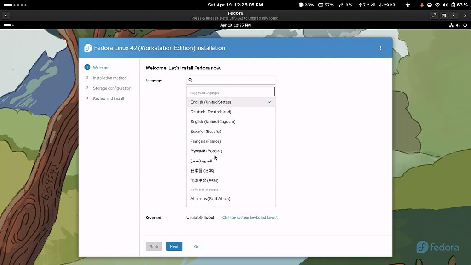The image size is (471, 265).
Task: Click the coffee cup caffeine icon in the top bar
Action: click(429, 5)
